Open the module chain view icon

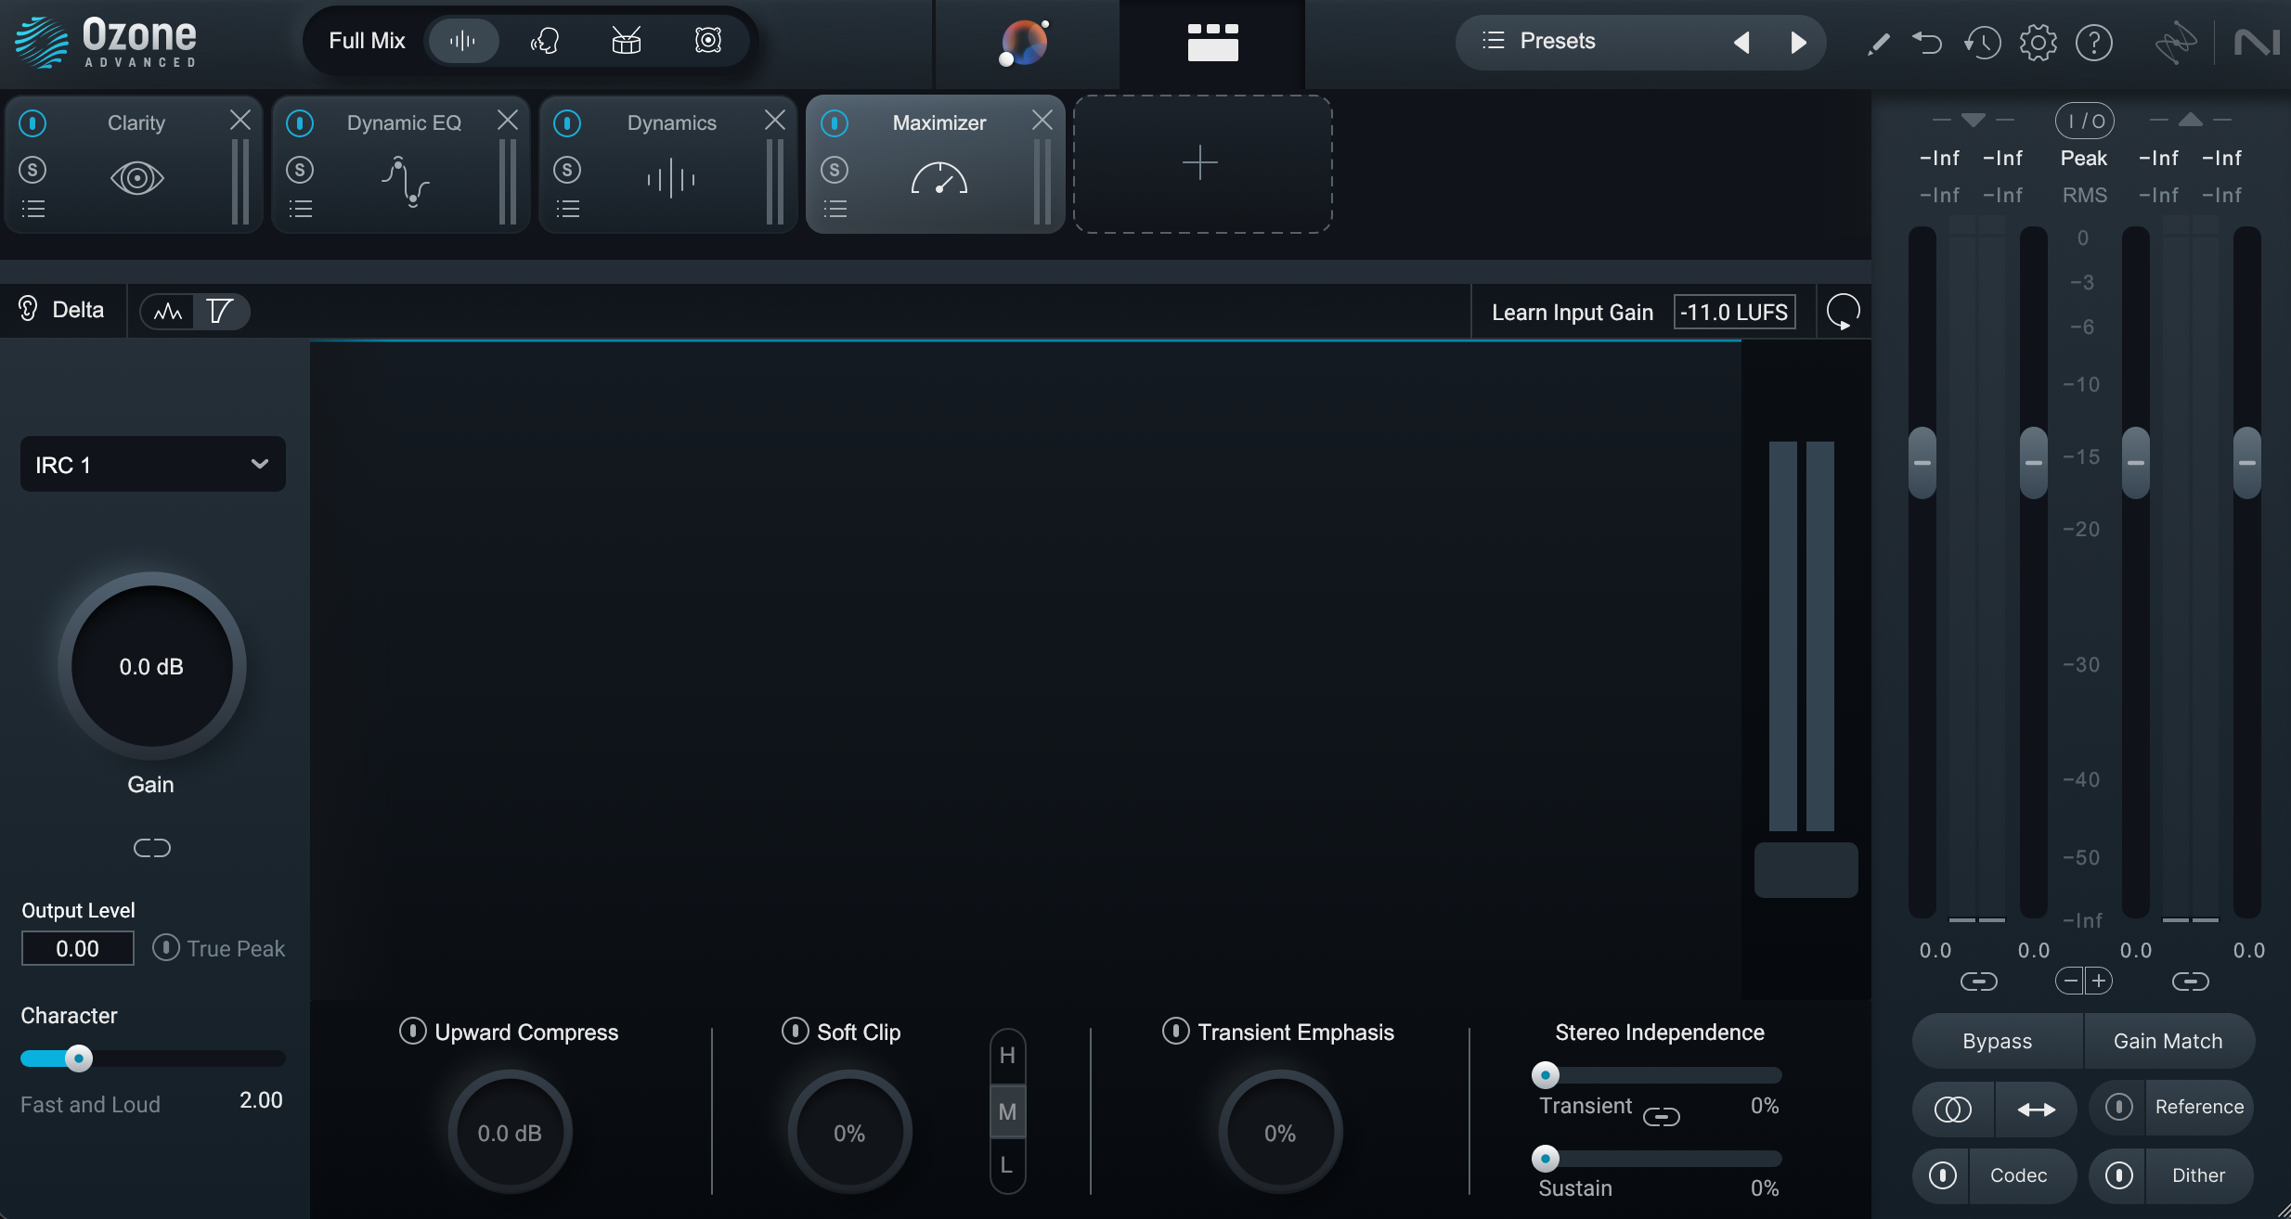(x=1212, y=43)
